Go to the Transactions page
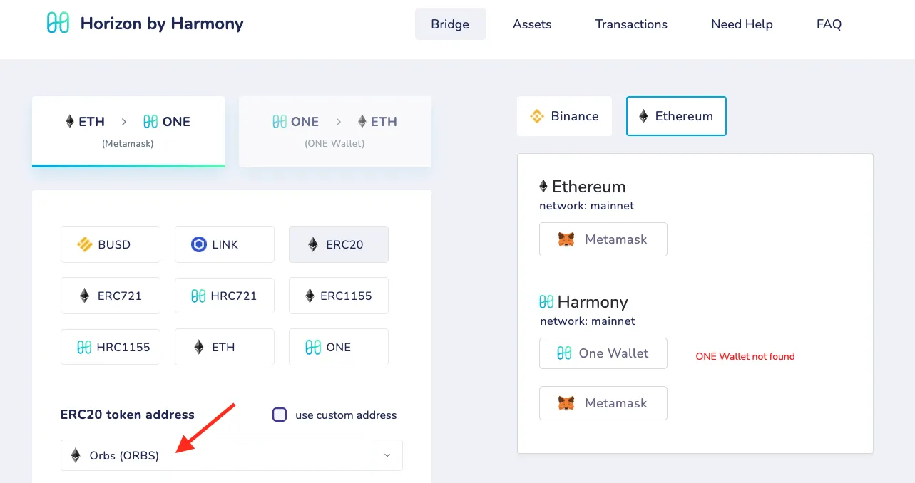 pos(631,24)
